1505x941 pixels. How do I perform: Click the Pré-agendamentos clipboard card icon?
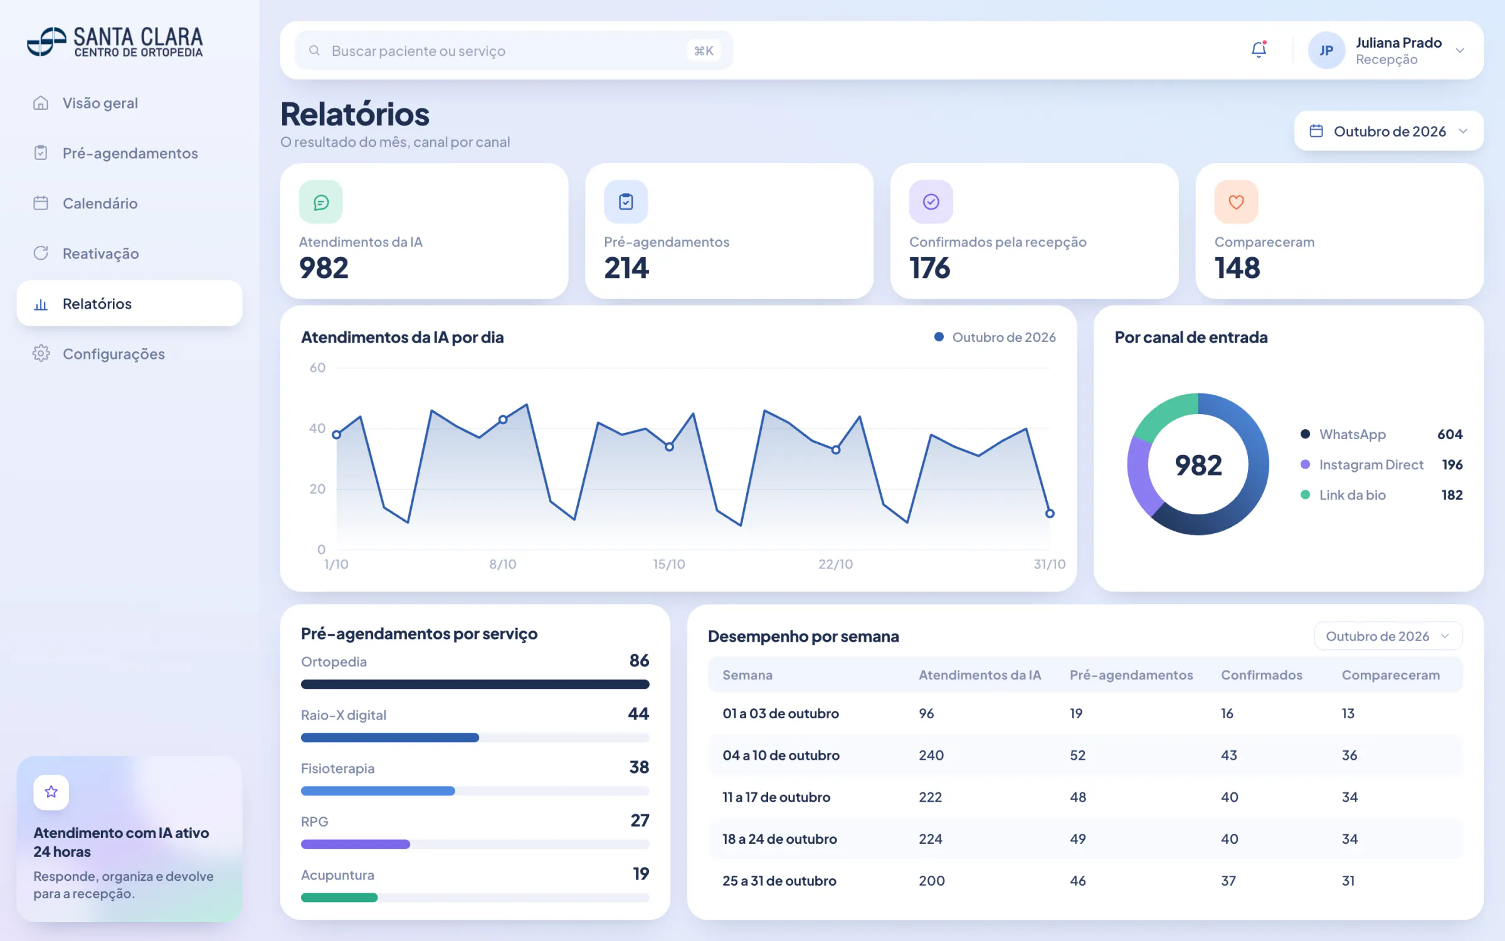pyautogui.click(x=626, y=202)
